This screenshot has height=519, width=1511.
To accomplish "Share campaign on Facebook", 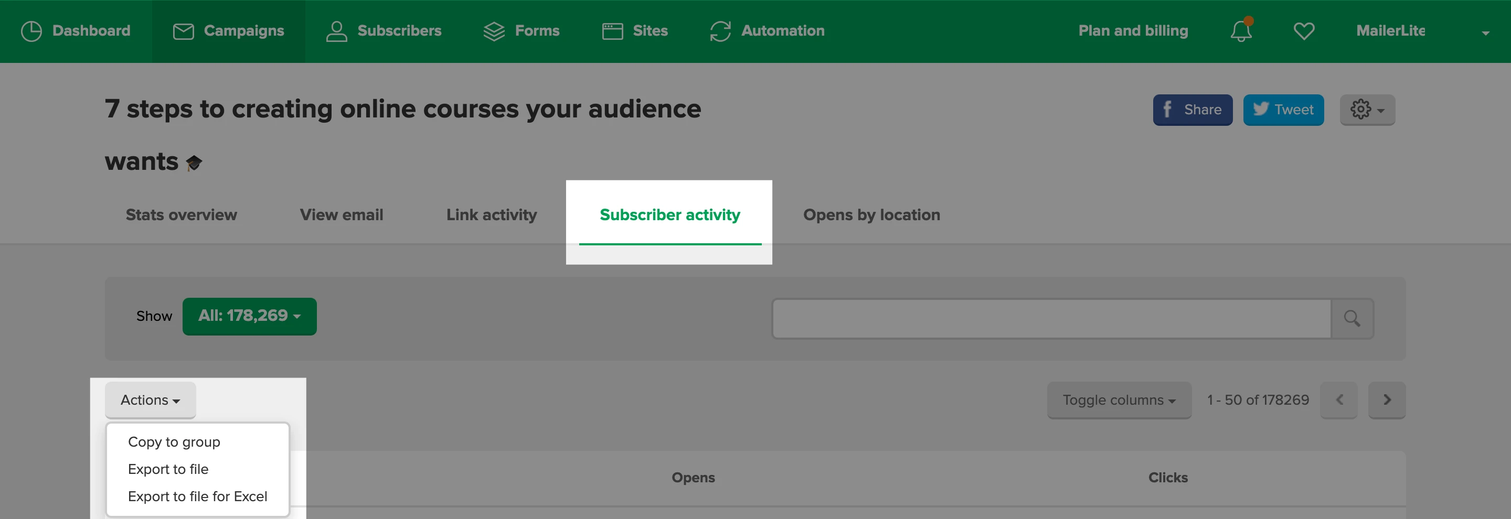I will tap(1192, 110).
